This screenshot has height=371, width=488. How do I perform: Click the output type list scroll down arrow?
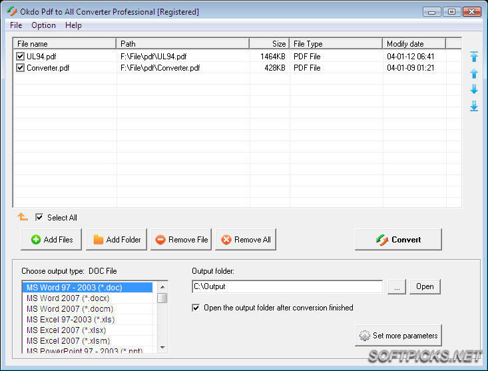tap(162, 347)
